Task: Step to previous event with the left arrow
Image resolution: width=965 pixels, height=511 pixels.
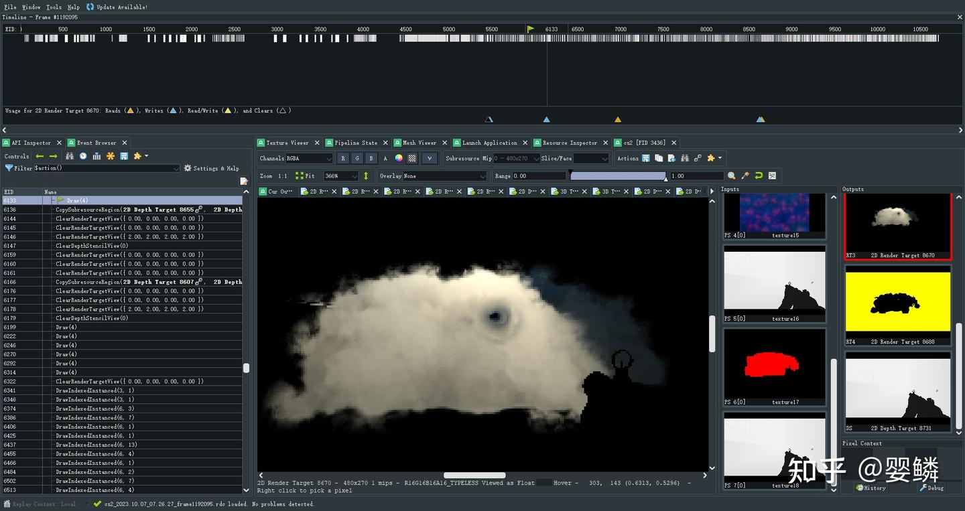Action: coord(40,156)
